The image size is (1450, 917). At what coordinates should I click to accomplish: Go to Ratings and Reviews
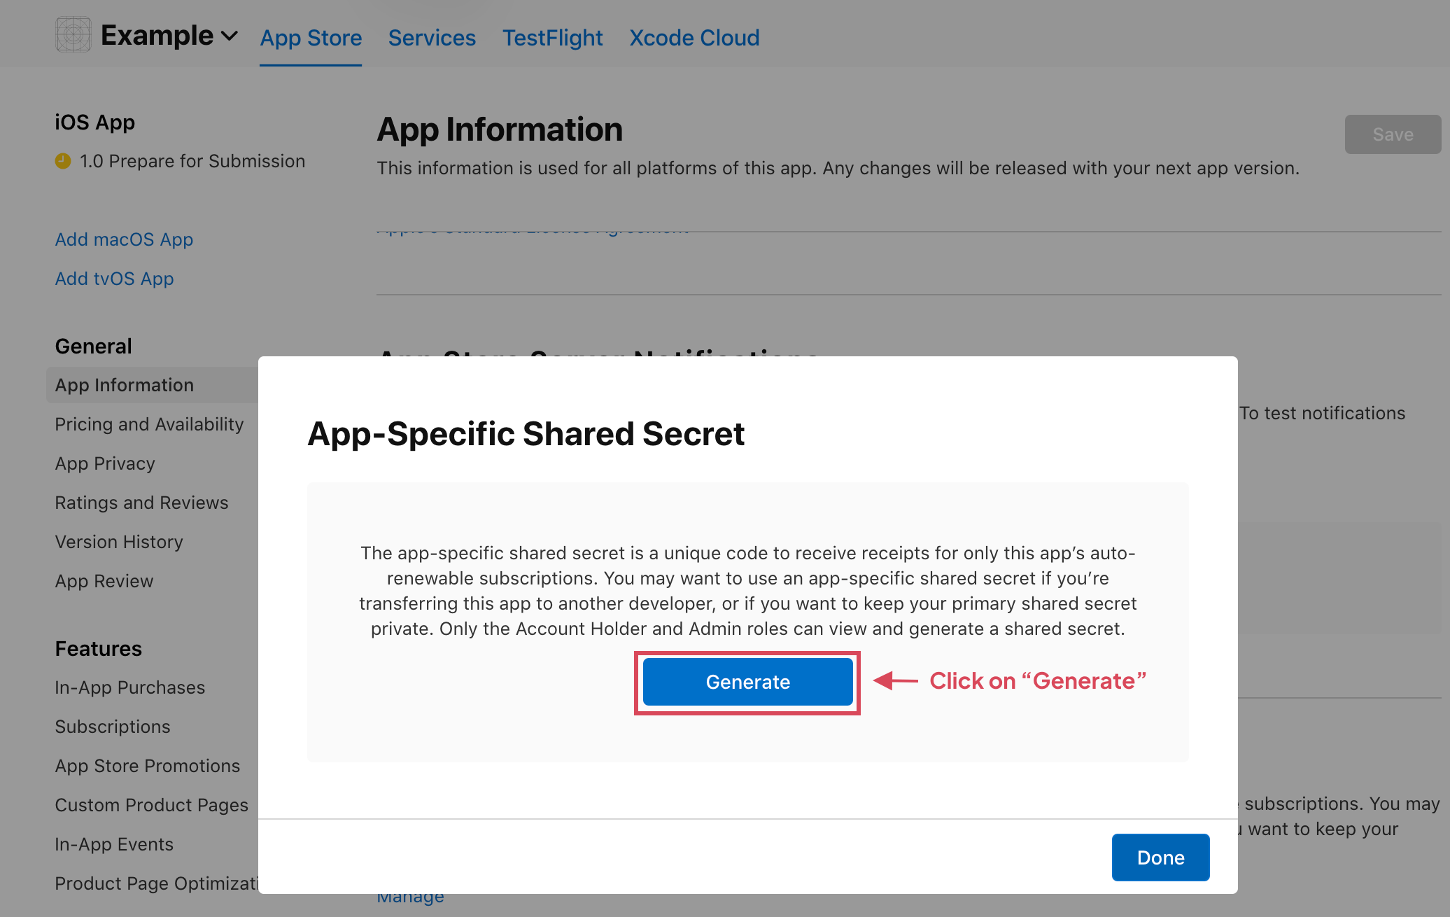coord(141,503)
